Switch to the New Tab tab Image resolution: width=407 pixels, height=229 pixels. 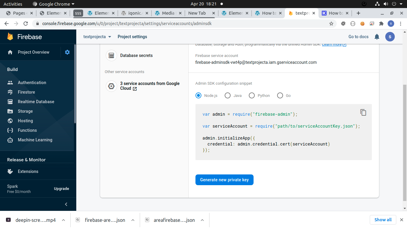201,13
